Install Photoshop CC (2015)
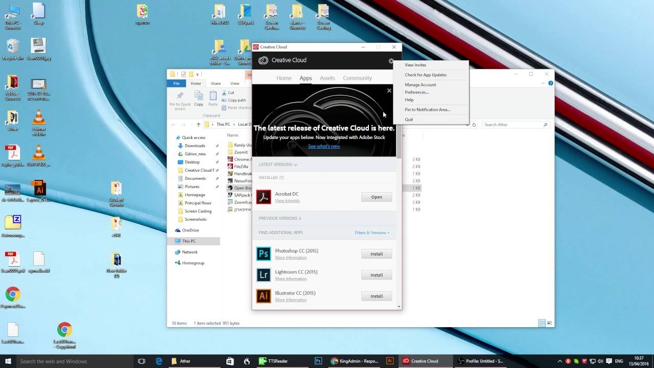 point(377,254)
